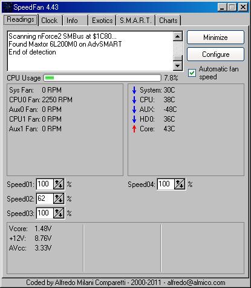Image resolution: width=251 pixels, height=288 pixels.
Task: Open the Charts tab
Action: (x=168, y=21)
